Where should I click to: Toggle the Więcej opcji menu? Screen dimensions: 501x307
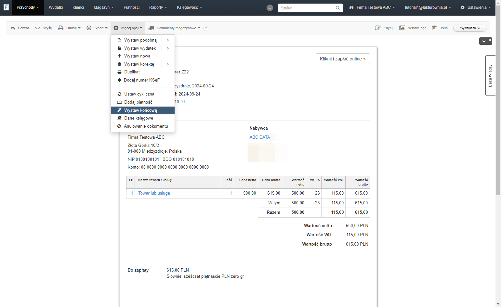point(128,28)
